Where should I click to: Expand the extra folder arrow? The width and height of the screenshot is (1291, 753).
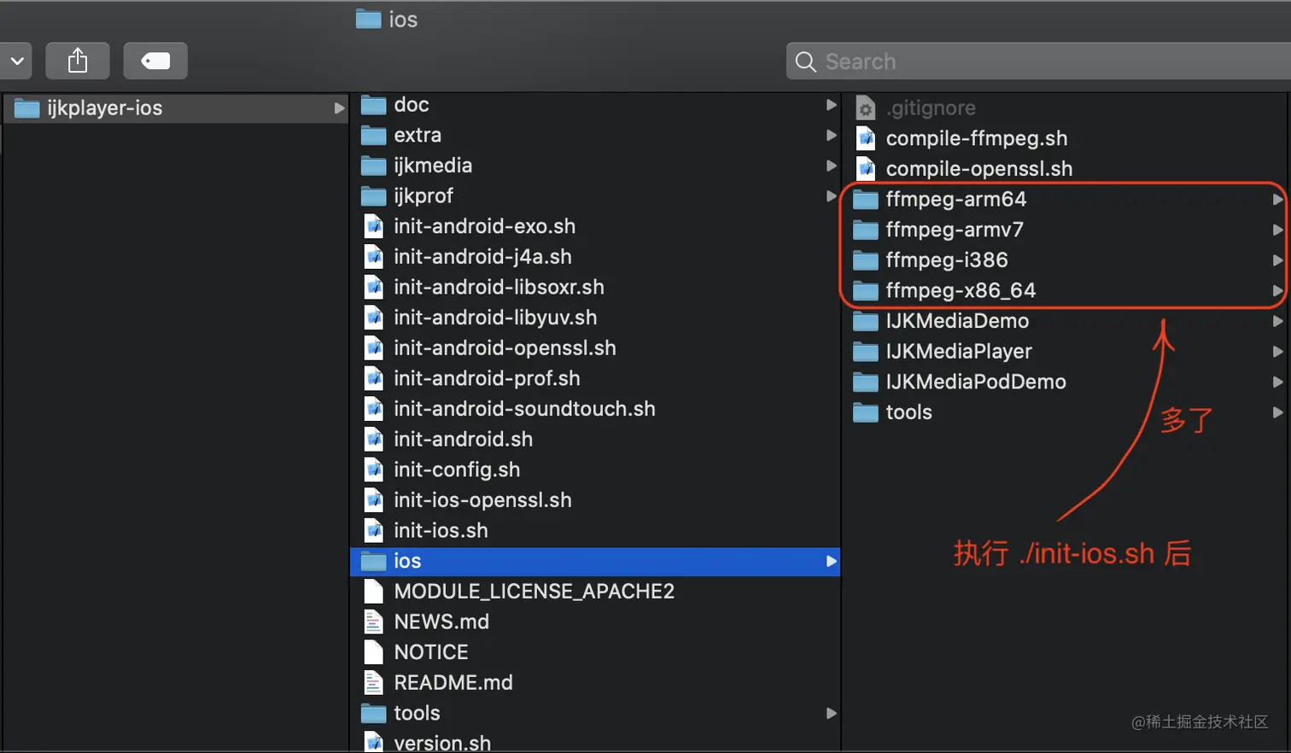[x=831, y=135]
